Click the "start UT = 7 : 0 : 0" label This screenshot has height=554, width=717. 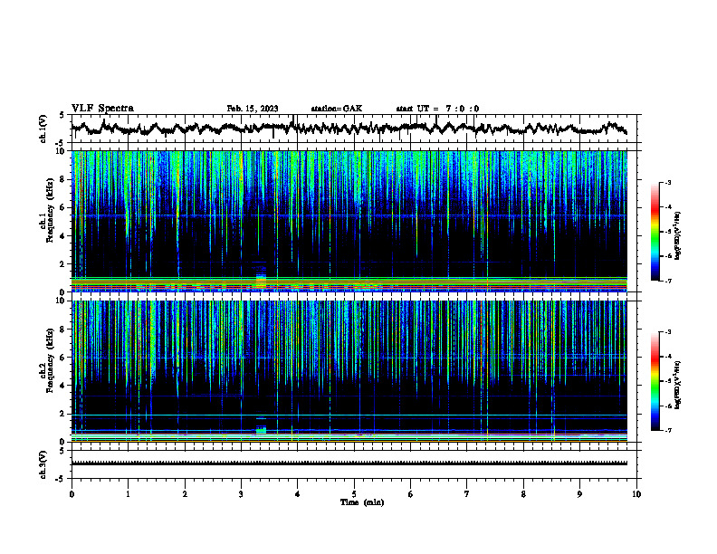437,109
